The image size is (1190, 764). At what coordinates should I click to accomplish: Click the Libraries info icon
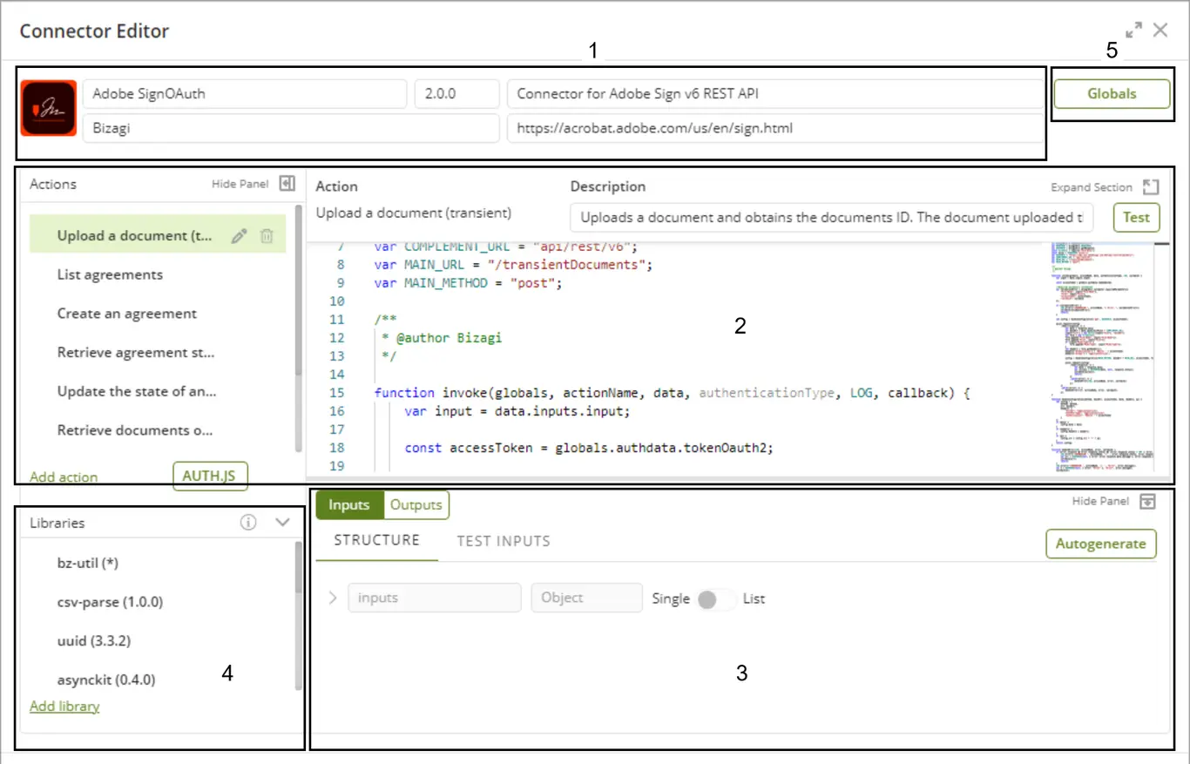[248, 523]
